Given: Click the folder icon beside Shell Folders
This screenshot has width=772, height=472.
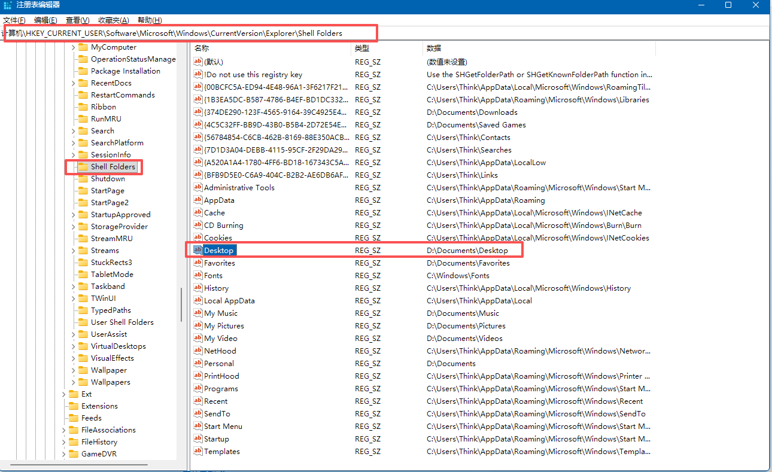Looking at the screenshot, I should tap(83, 167).
